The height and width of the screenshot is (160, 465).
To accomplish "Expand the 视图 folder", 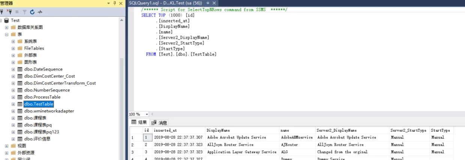I will 6,146.
